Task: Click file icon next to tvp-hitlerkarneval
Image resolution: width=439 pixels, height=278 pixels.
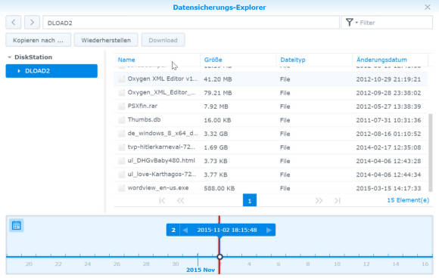Action: [x=122, y=147]
